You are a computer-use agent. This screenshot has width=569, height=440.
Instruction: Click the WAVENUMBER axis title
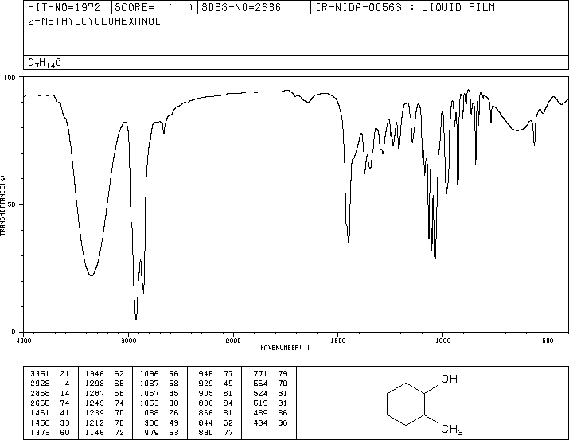pyautogui.click(x=285, y=348)
